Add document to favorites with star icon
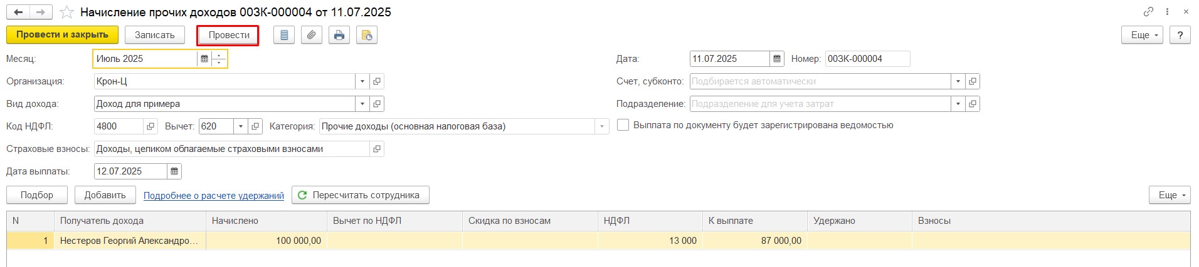This screenshot has height=267, width=1199. tap(67, 13)
